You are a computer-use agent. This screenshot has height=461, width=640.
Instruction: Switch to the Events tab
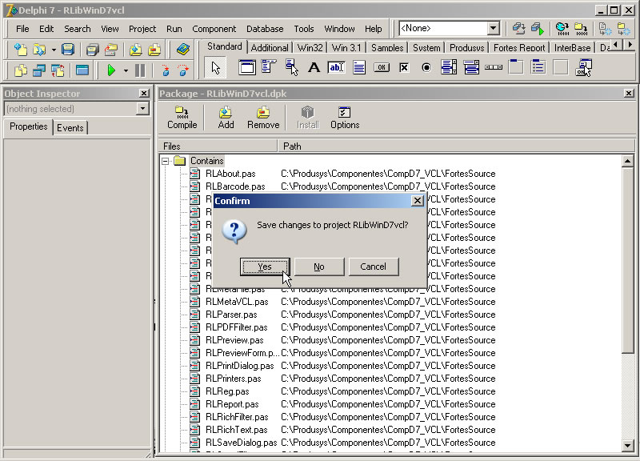(70, 128)
